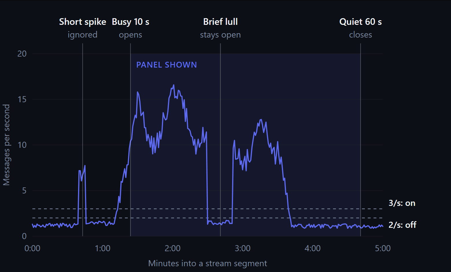Image resolution: width=451 pixels, height=272 pixels.
Task: Click the 'PANEL SHOWN' region label
Action: point(167,65)
